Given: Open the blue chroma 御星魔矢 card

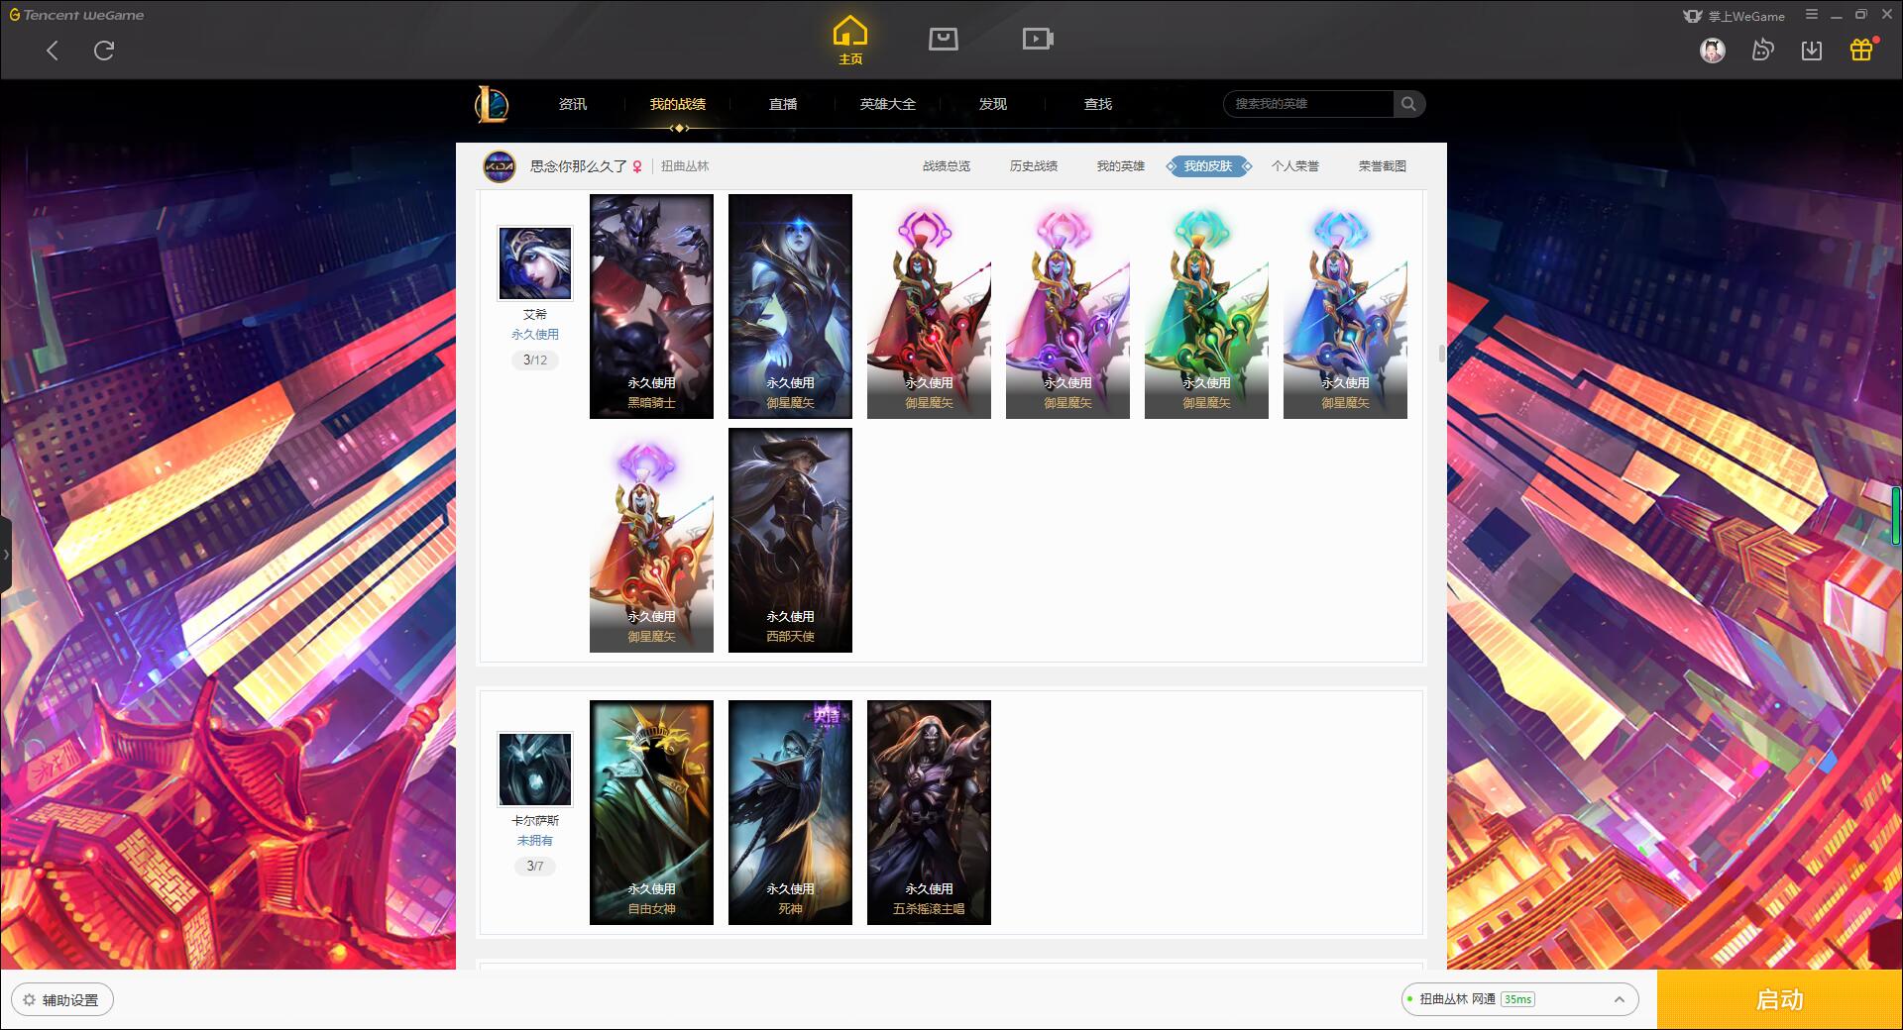Looking at the screenshot, I should tap(1345, 306).
